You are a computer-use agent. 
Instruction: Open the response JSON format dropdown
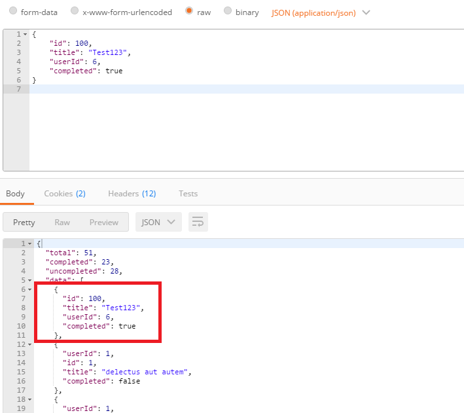coord(158,222)
